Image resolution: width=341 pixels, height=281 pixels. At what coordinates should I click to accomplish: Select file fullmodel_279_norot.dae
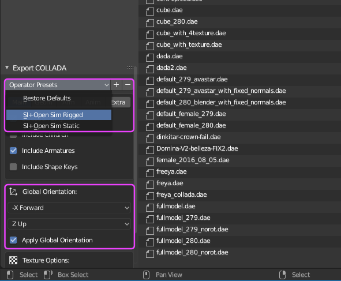coord(192,229)
